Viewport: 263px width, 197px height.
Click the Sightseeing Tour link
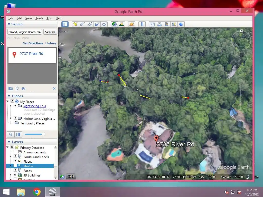point(35,106)
